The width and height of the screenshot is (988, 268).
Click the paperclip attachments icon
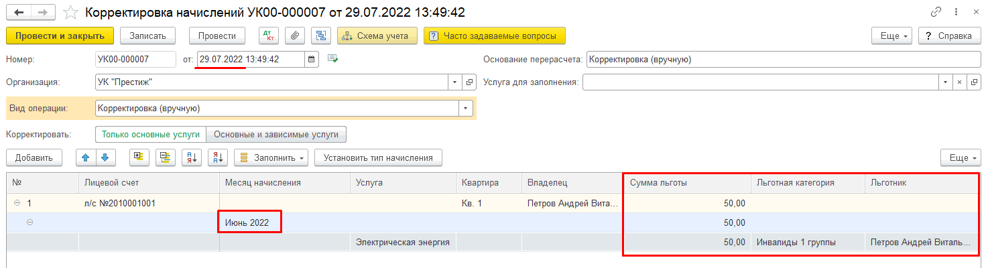point(295,36)
